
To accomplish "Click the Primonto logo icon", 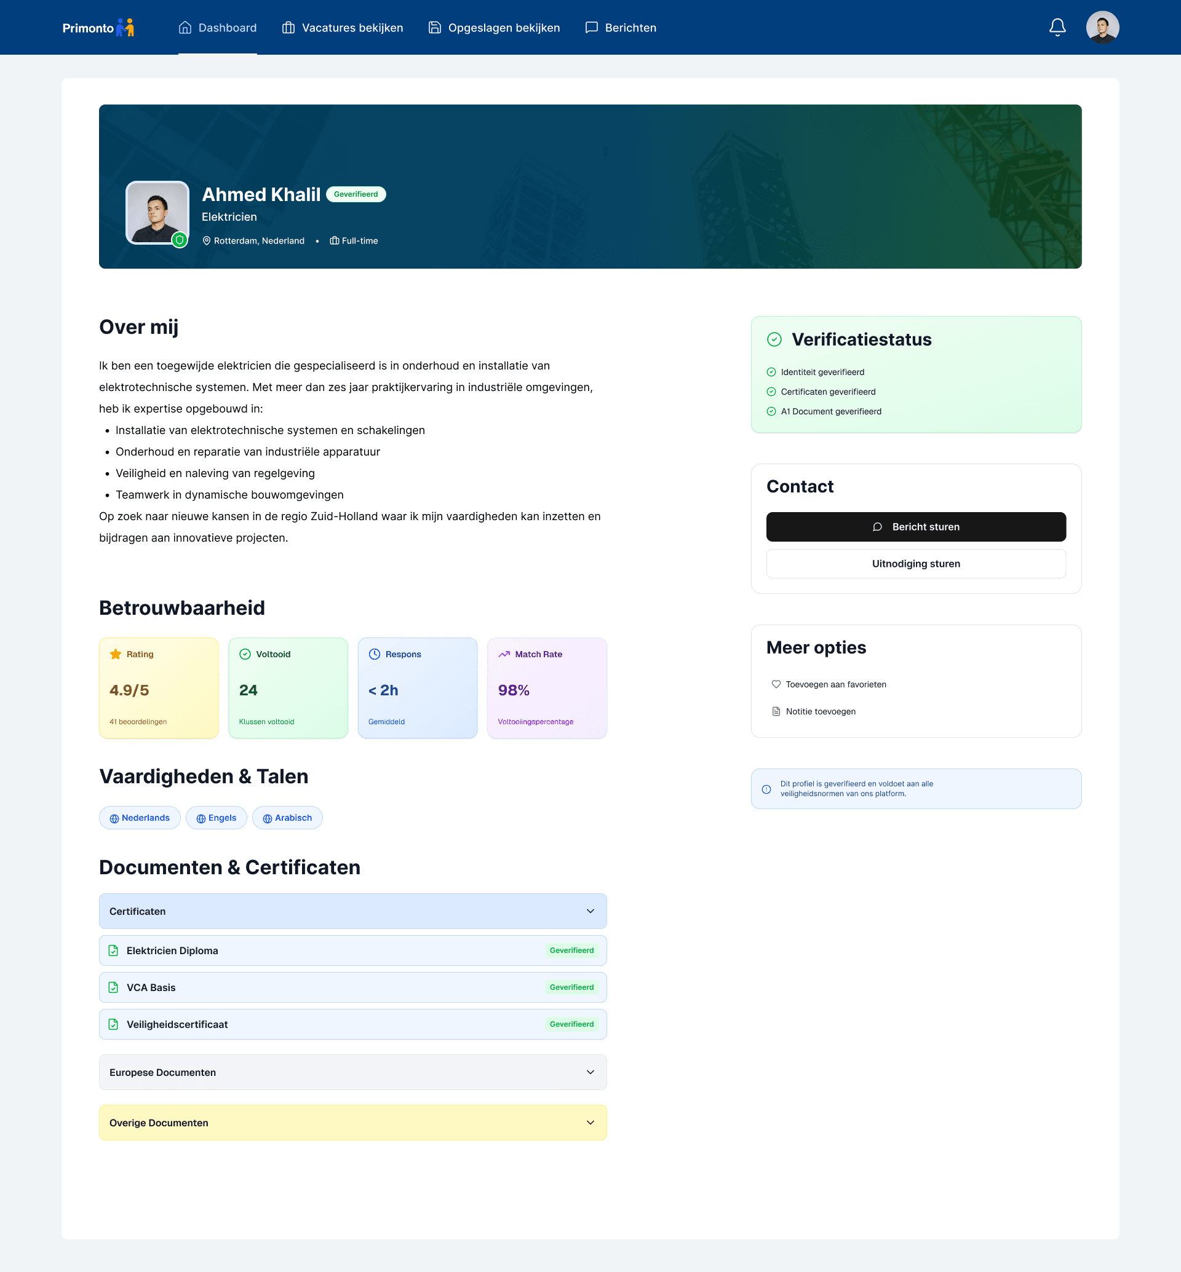I will 126,27.
